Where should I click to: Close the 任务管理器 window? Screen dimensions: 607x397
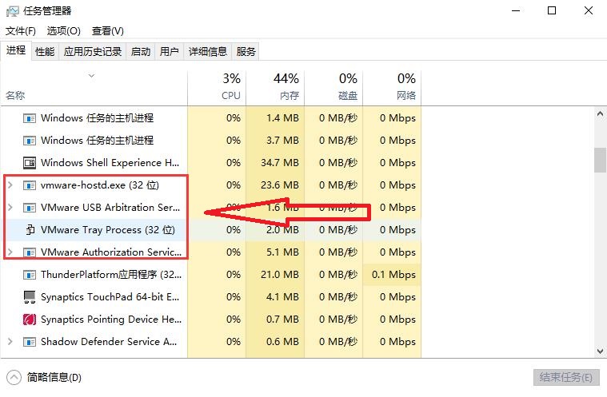[589, 11]
